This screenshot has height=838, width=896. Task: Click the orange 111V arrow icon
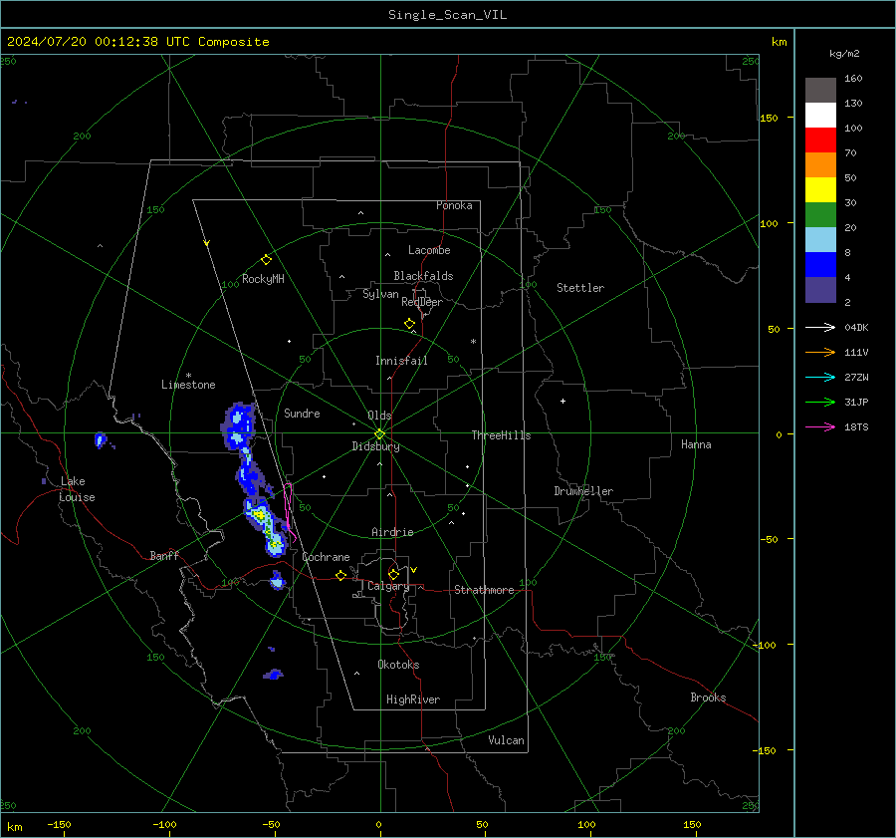click(x=820, y=353)
